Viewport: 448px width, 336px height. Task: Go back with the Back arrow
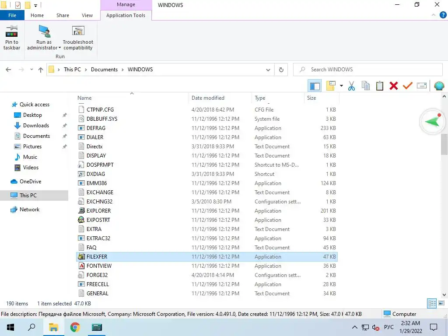[8, 70]
